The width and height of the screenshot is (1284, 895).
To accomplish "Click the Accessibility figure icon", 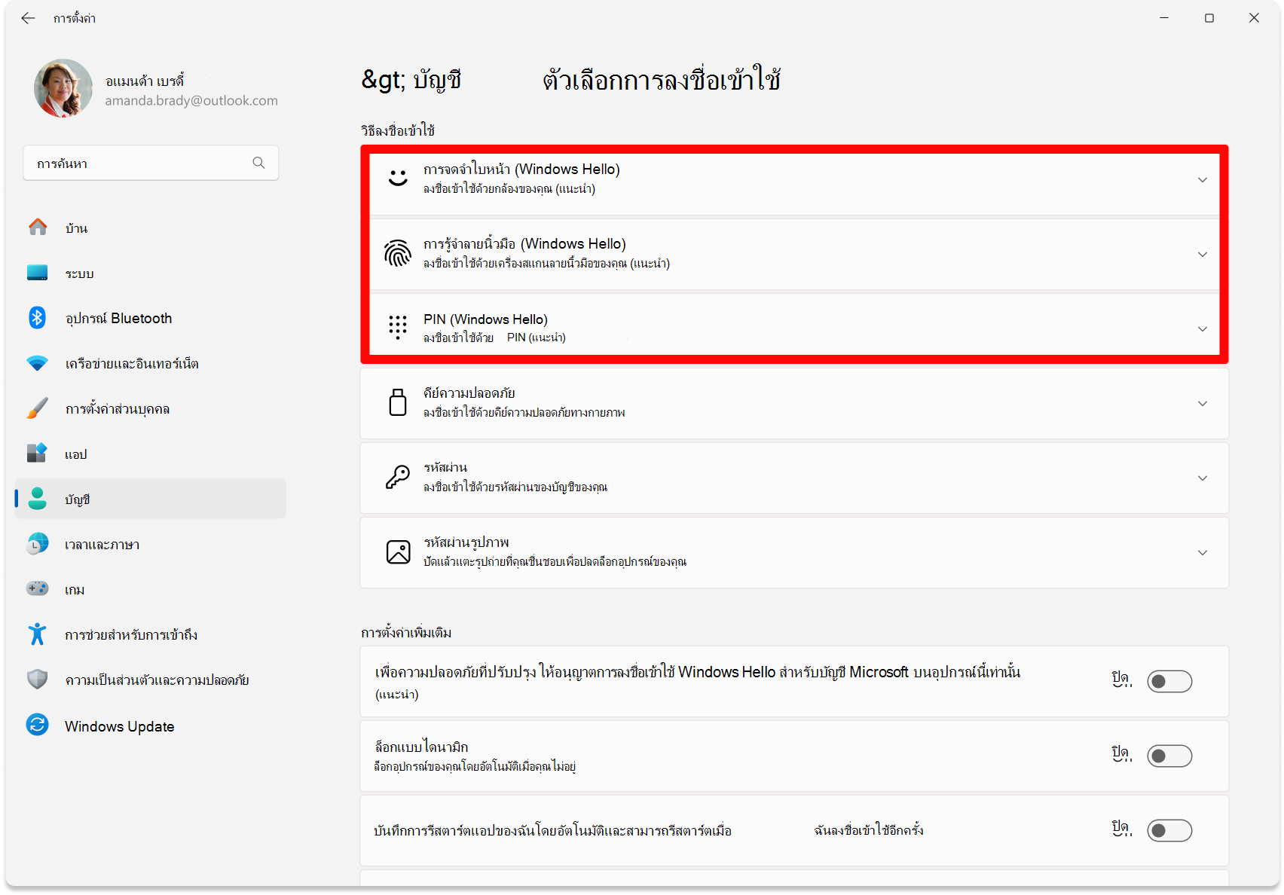I will tap(37, 634).
